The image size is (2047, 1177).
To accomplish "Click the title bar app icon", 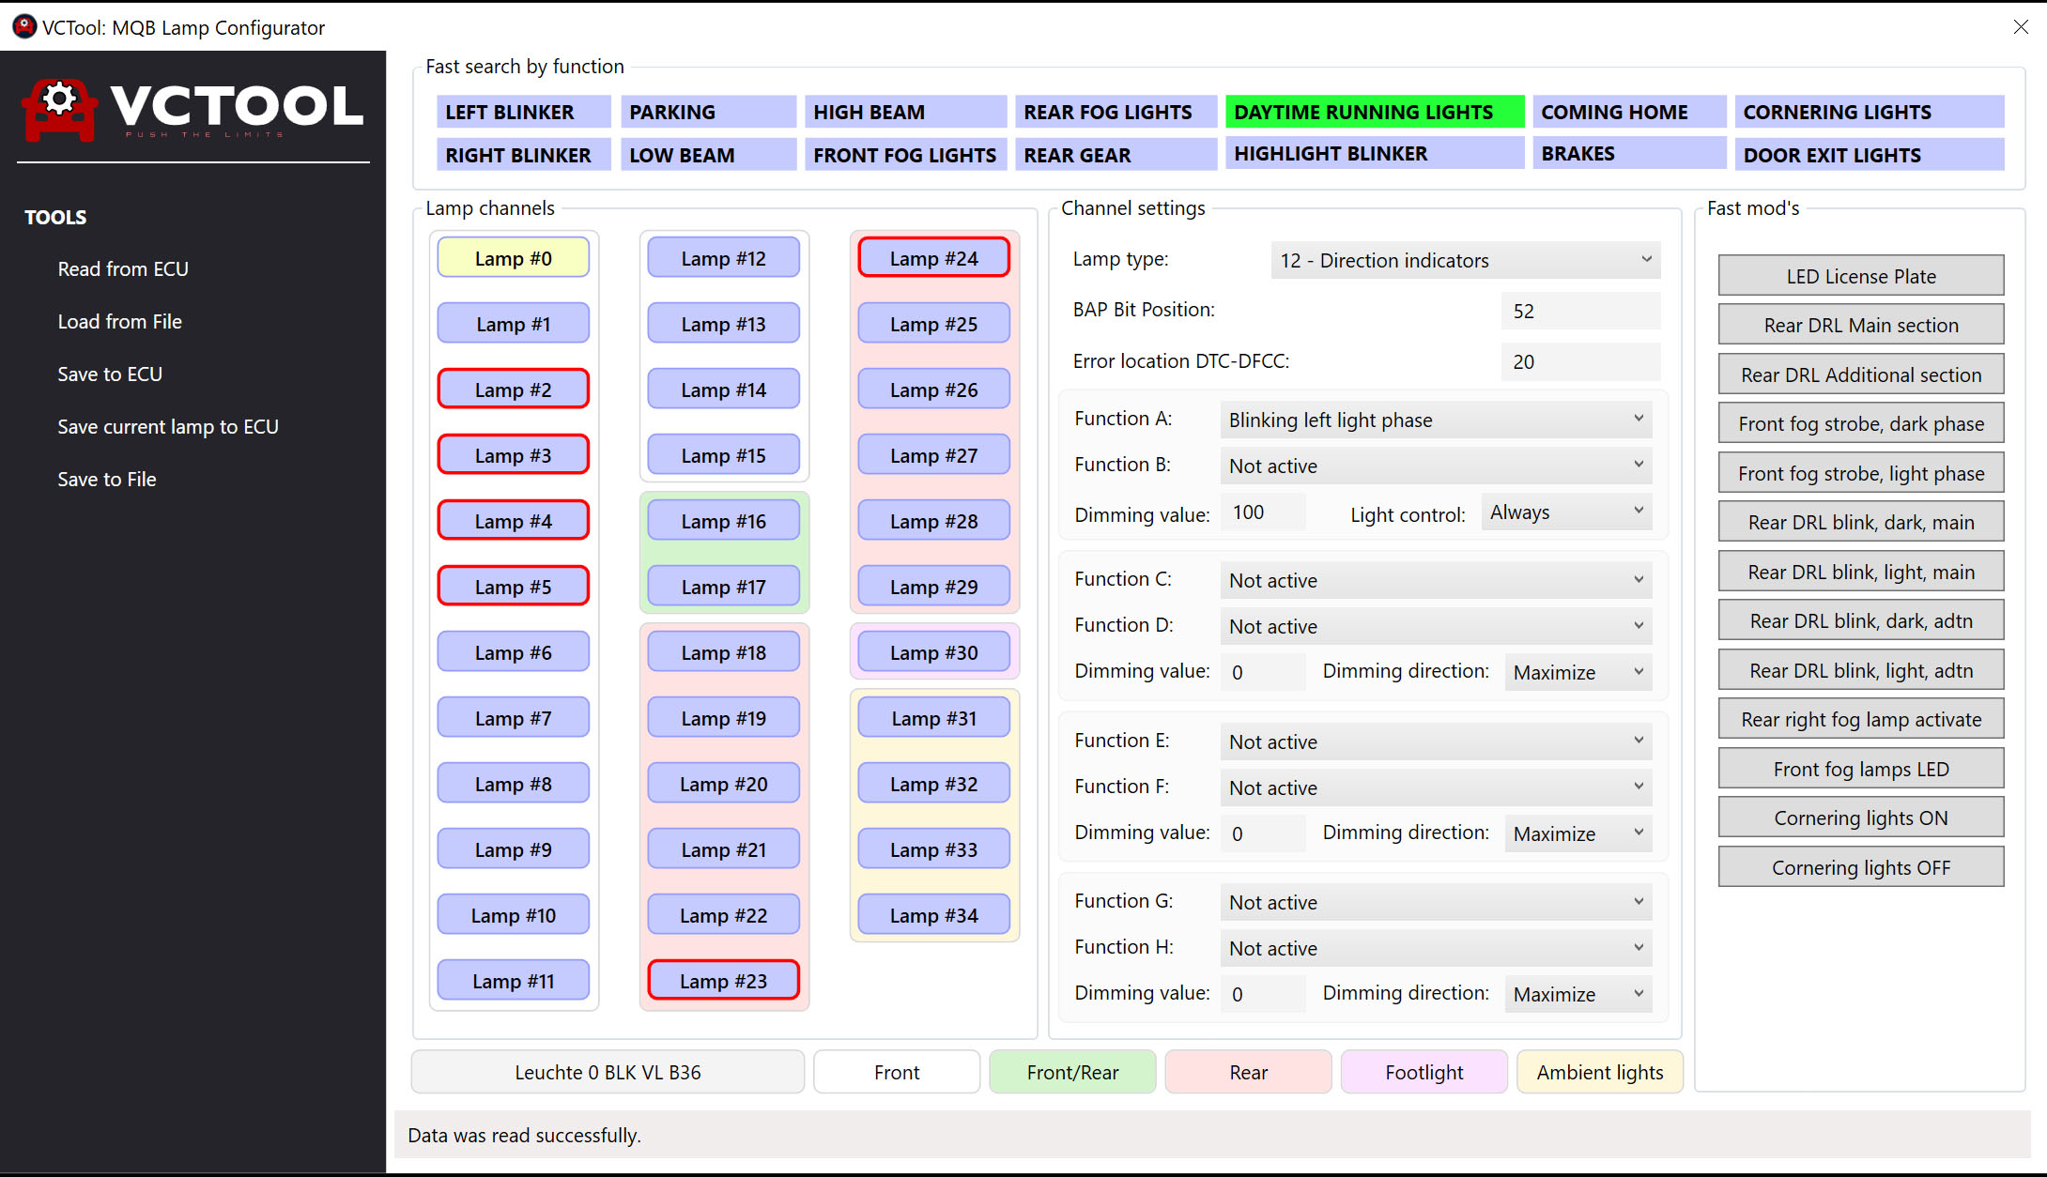I will [23, 27].
